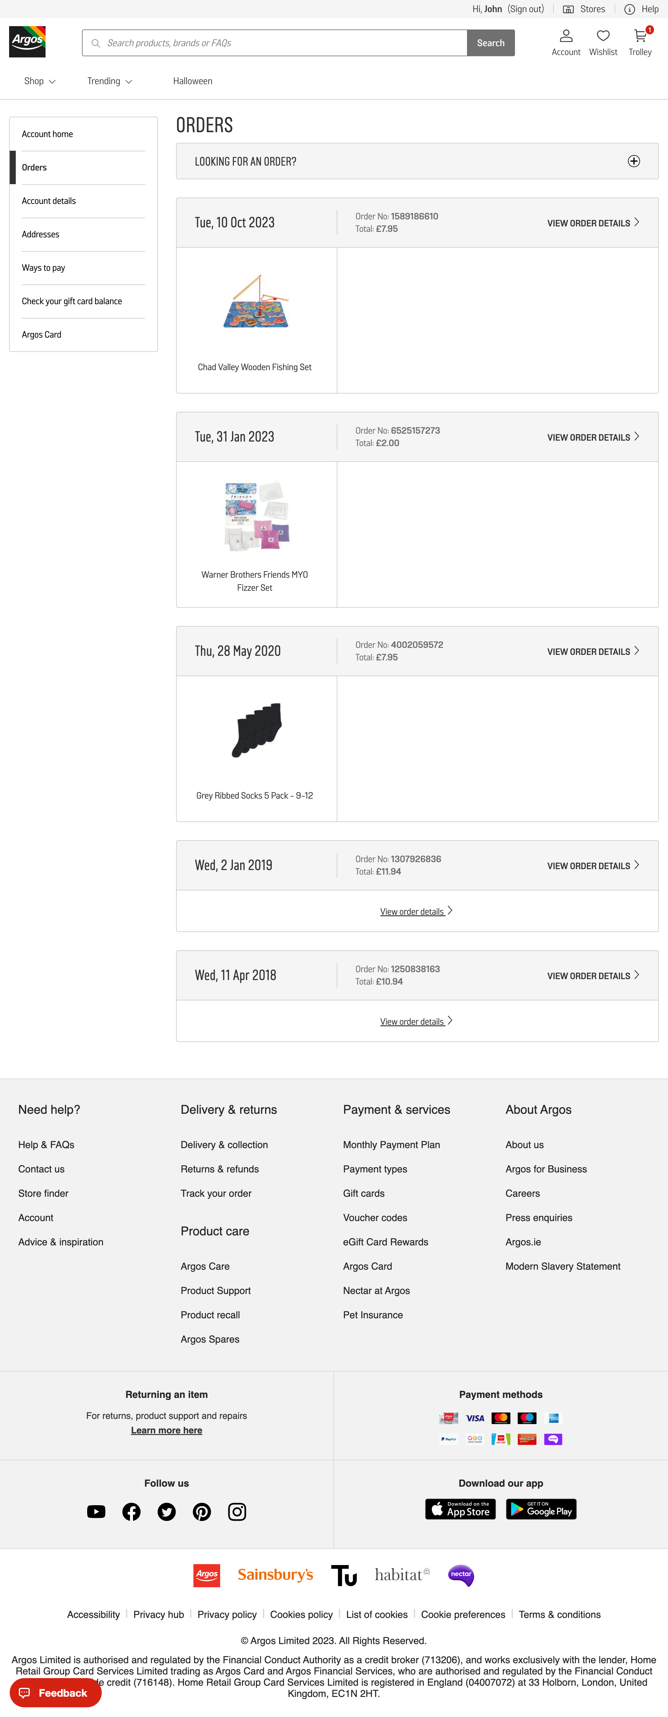Select Addresses in account sidebar
This screenshot has width=668, height=1717.
pyautogui.click(x=41, y=234)
